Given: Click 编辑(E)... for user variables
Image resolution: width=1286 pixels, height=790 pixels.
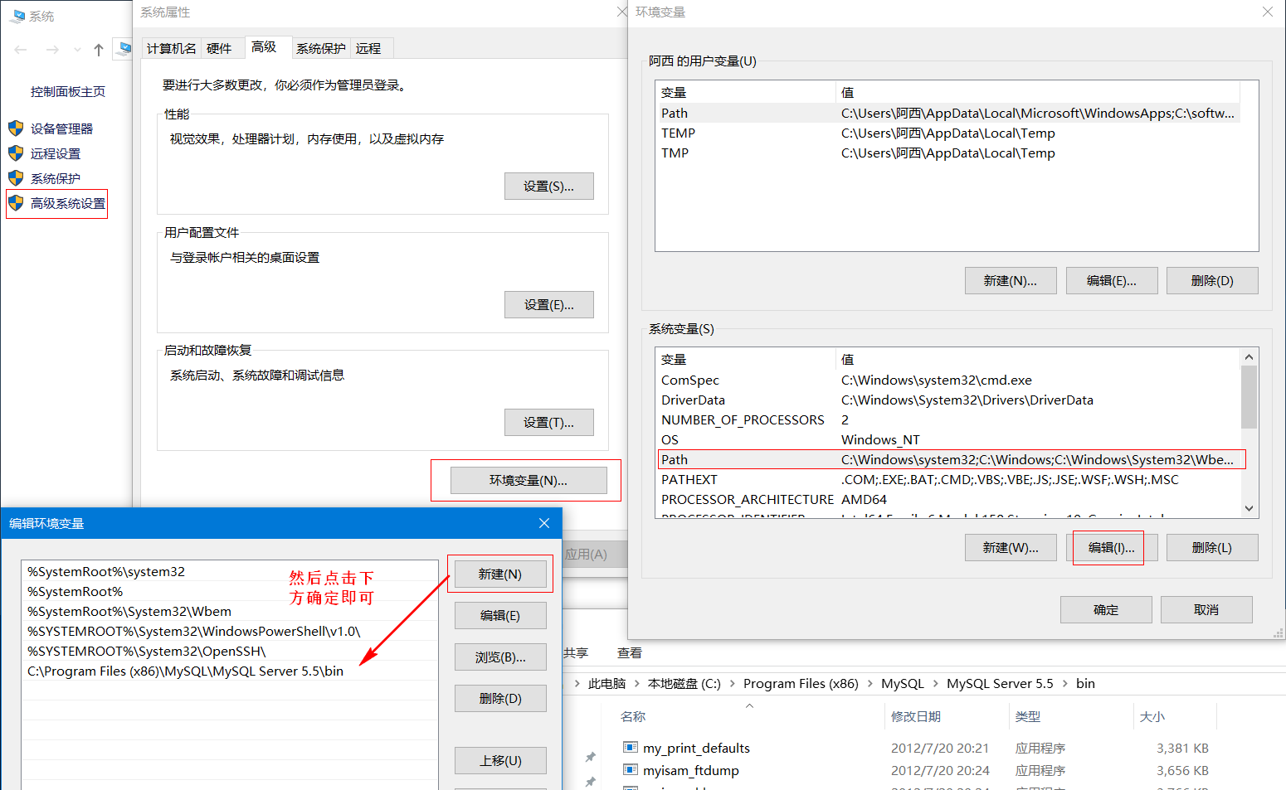Looking at the screenshot, I should (x=1112, y=281).
